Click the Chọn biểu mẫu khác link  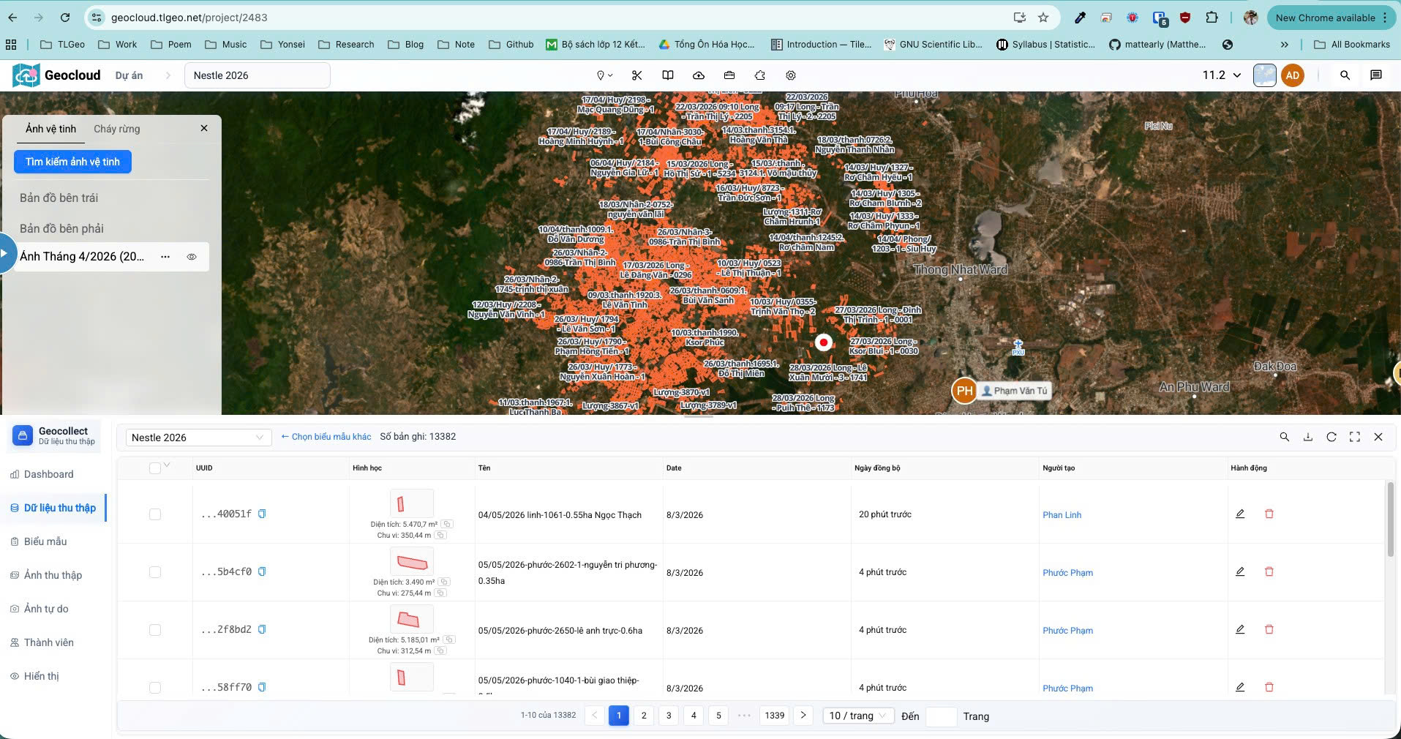[x=326, y=437]
